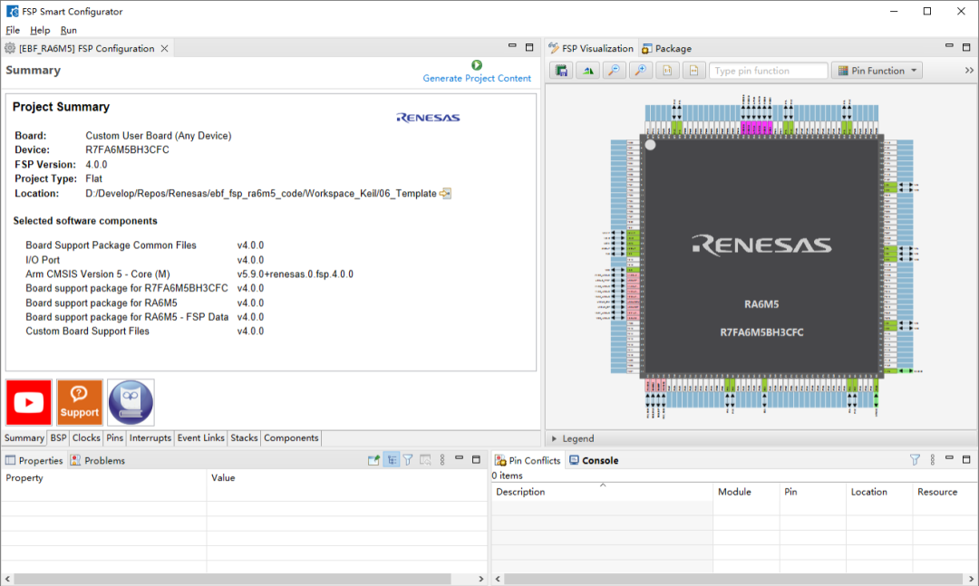Viewport: 979px width, 586px height.
Task: Click the fit-width package view icon
Action: pos(693,71)
